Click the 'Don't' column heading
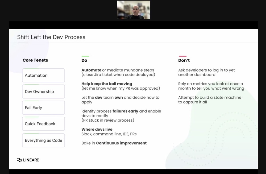The width and height of the screenshot is (266, 174). click(x=184, y=60)
